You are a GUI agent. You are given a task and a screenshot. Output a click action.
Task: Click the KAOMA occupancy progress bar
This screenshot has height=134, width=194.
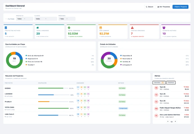point(53,88)
